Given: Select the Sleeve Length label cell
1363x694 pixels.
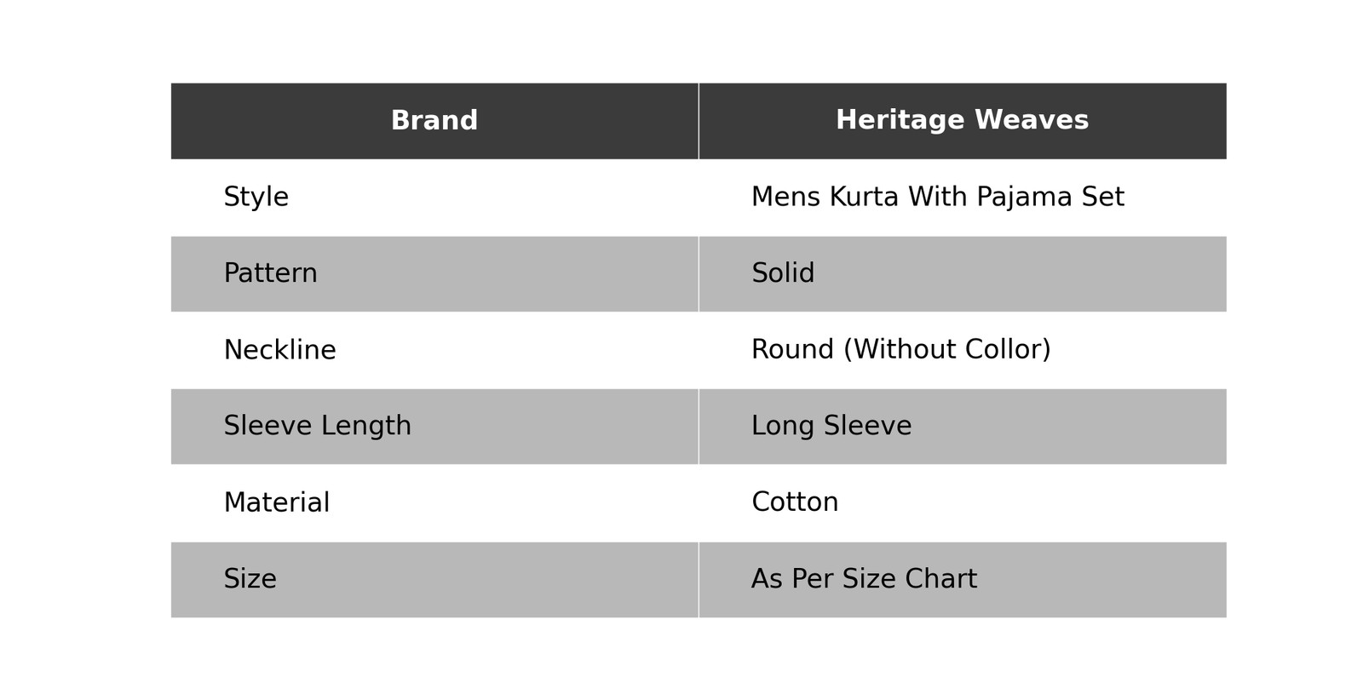Looking at the screenshot, I should [317, 426].
